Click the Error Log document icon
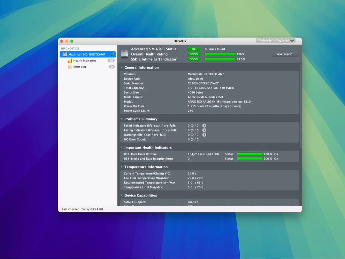The height and width of the screenshot is (259, 345). coord(70,67)
